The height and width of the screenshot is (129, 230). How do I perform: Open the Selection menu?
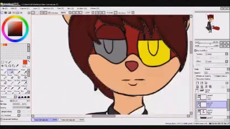click(48, 9)
